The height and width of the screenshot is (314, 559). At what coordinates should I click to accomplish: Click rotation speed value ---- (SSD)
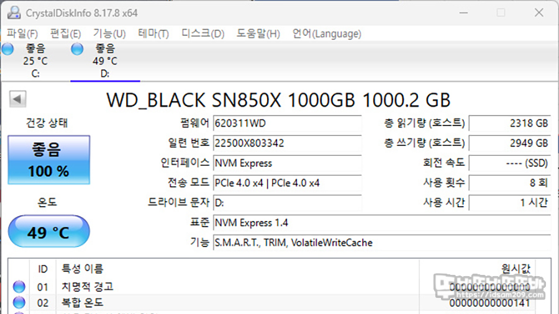[510, 163]
